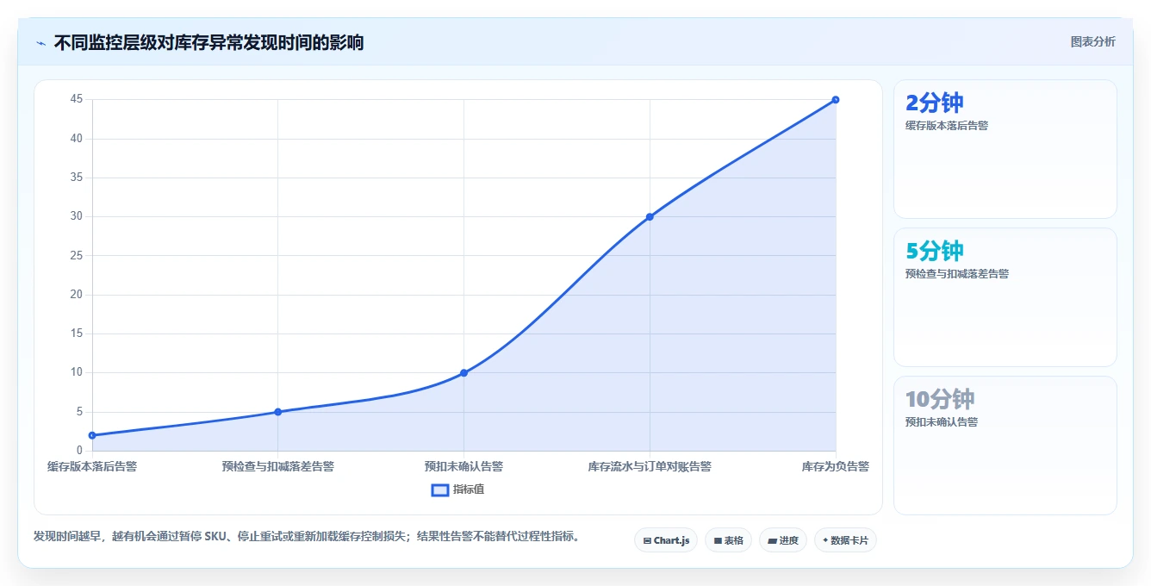Click y-axis value 45
The width and height of the screenshot is (1151, 586).
[x=77, y=99]
